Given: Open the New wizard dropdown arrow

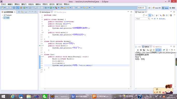Looking at the screenshot, I should (x=5, y=8).
